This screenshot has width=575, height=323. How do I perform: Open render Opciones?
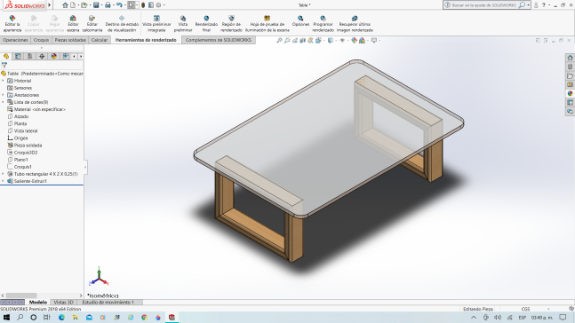pos(300,21)
